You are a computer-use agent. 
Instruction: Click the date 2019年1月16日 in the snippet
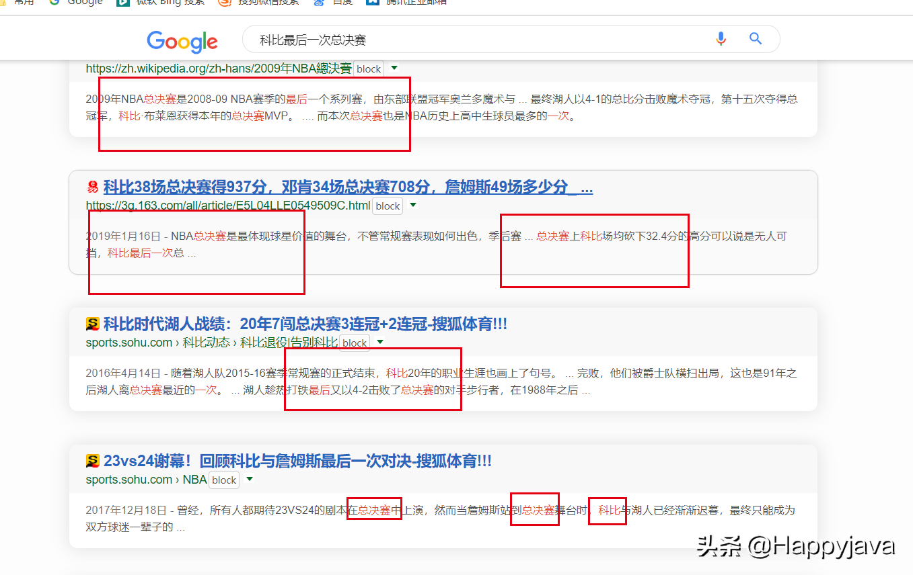[x=123, y=236]
